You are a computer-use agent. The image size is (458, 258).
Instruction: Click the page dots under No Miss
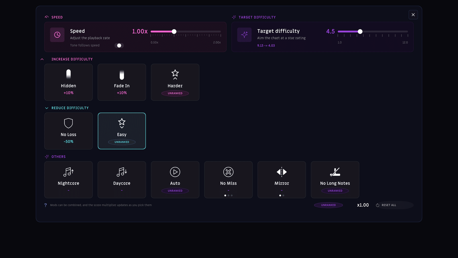[228, 196]
